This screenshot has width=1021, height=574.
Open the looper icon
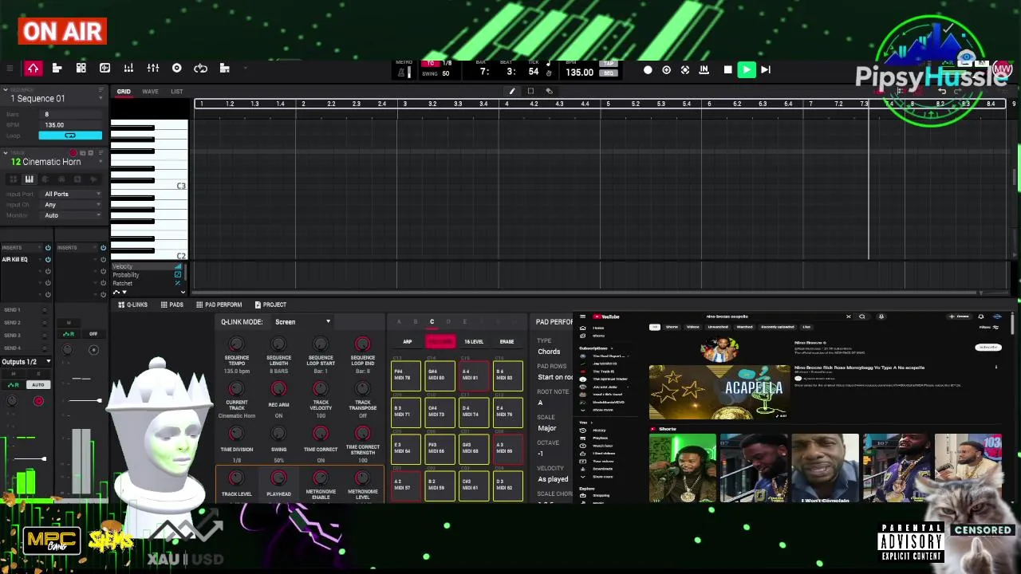(200, 69)
